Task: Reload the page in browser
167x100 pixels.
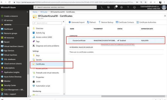Action: (x=10, y=2)
